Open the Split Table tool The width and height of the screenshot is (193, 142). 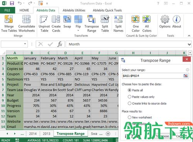pyautogui.click(x=105, y=24)
